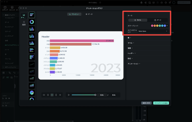Click the total duration 8.0s field after the slash
This screenshot has width=192, height=122.
point(114,95)
